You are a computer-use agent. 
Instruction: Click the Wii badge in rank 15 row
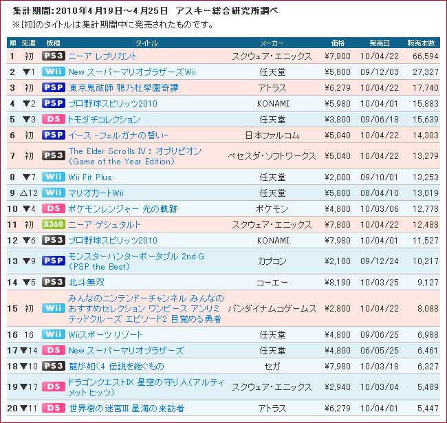(x=54, y=308)
